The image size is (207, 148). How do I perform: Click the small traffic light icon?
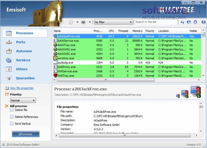click(x=178, y=96)
